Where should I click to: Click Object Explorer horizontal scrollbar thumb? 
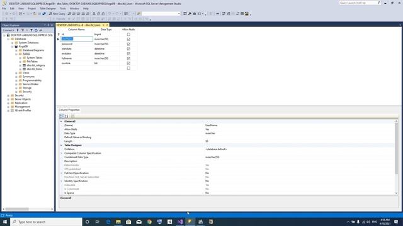coord(17,209)
